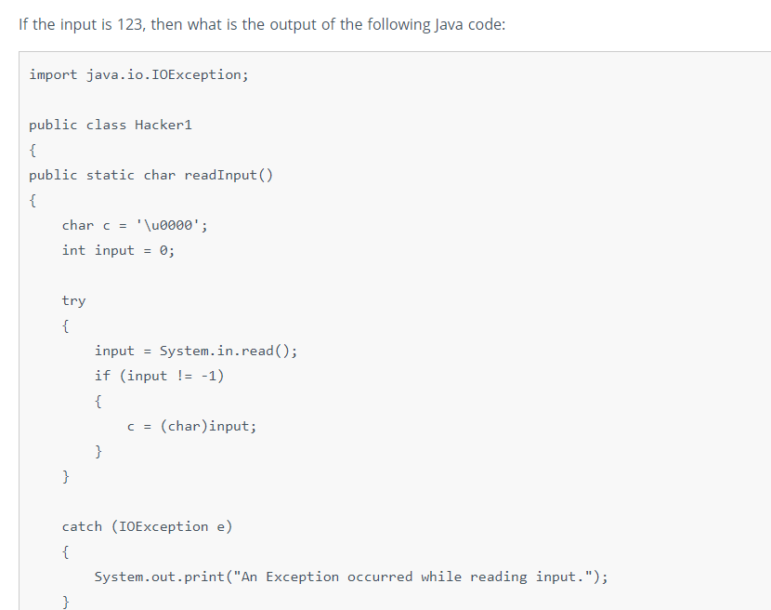Click the word Java in the question
The image size is (771, 610).
point(449,24)
